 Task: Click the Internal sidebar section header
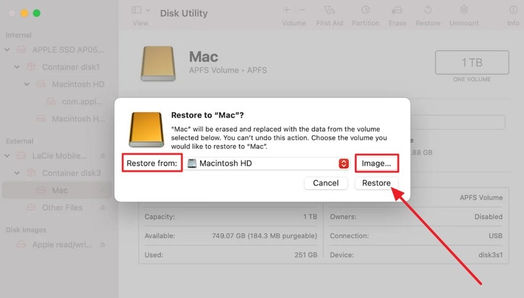tap(18, 35)
